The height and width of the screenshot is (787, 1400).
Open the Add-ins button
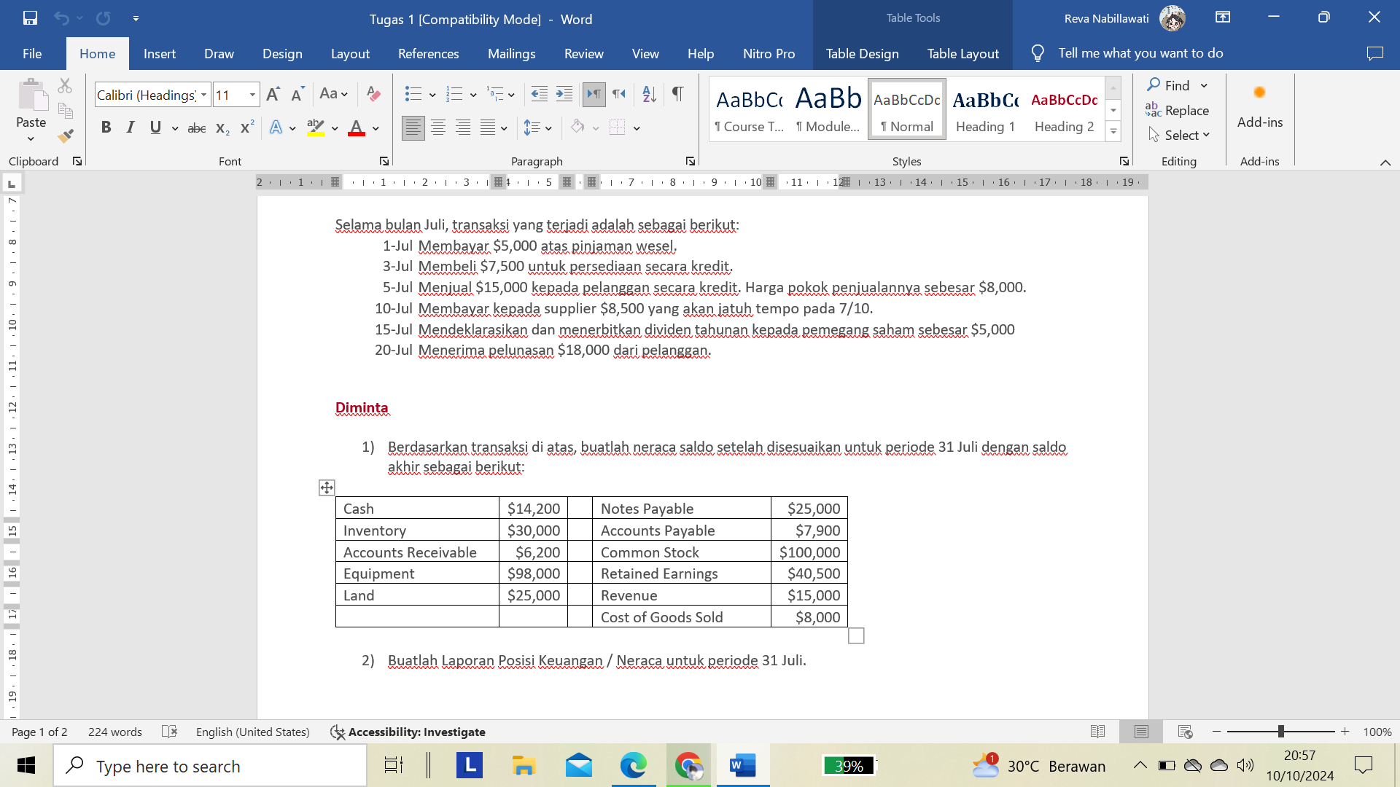(1259, 107)
